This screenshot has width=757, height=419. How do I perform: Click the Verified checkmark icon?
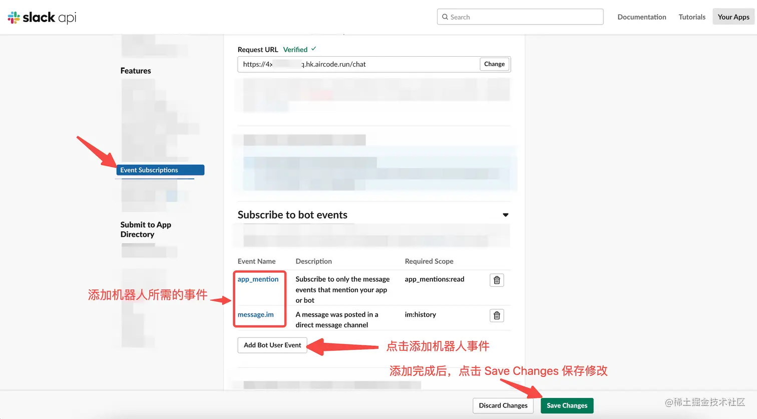[x=313, y=49]
